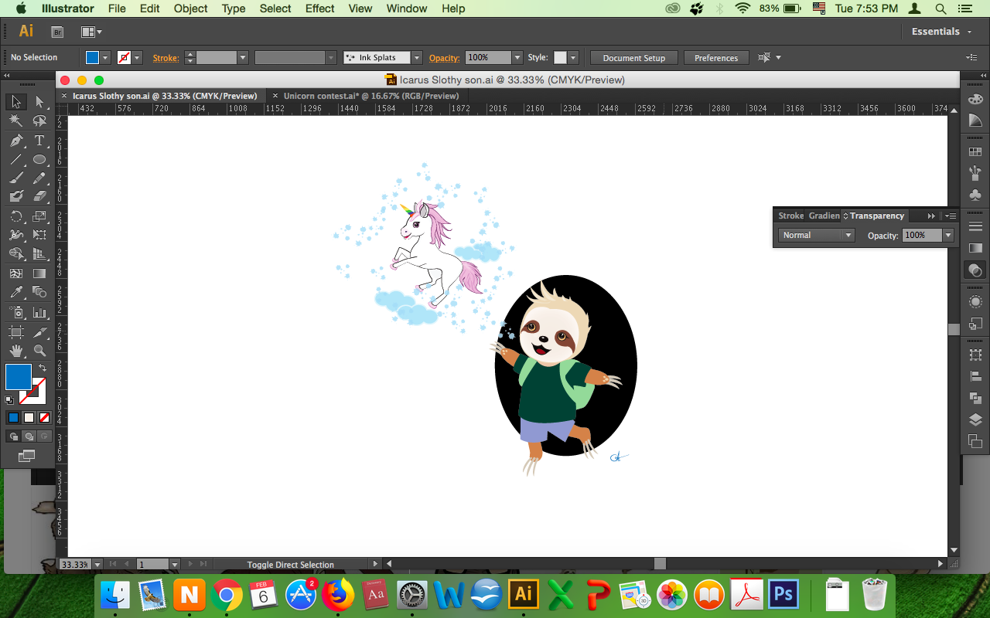Screen dimensions: 990x618
Task: Select the Ellipse tool
Action: (39, 160)
